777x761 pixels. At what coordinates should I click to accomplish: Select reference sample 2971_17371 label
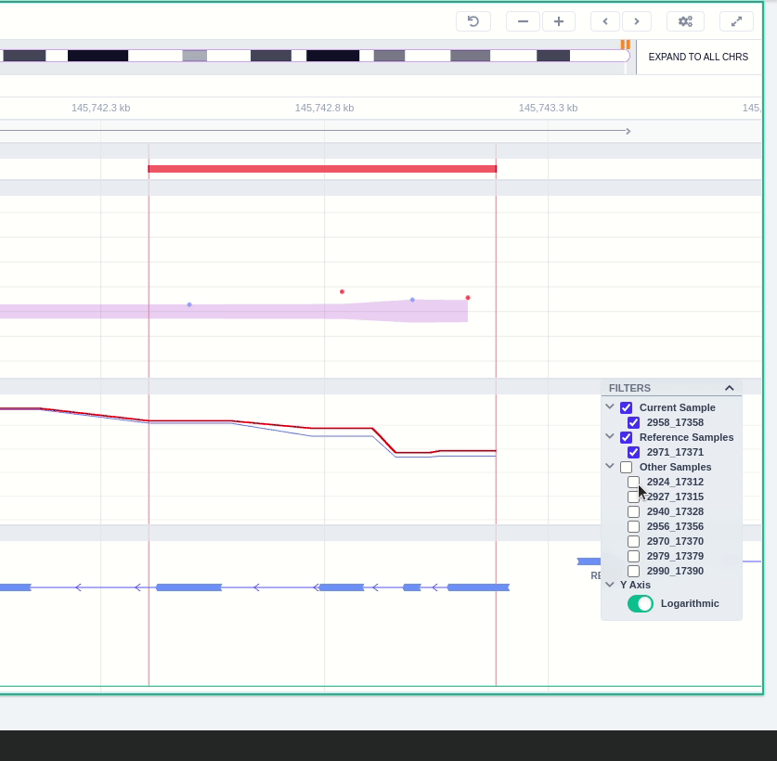tap(675, 452)
